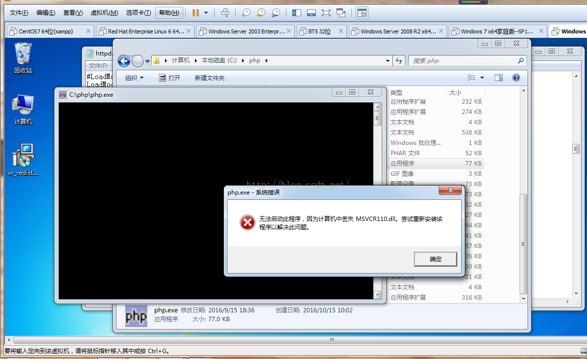
Task: Toggle the VMware library sidebar view
Action: coord(297,13)
